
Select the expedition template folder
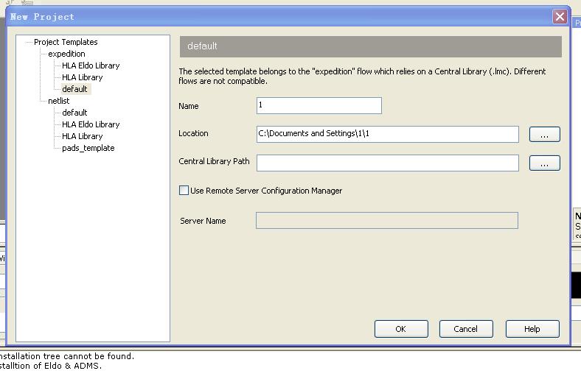[x=66, y=54]
